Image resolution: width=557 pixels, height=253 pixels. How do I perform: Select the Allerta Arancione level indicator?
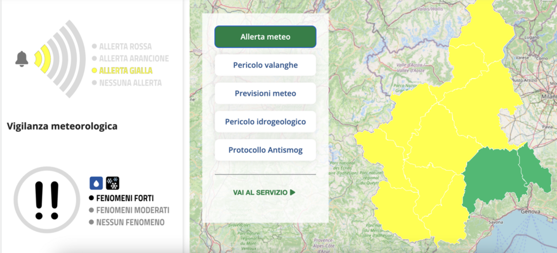tap(133, 59)
